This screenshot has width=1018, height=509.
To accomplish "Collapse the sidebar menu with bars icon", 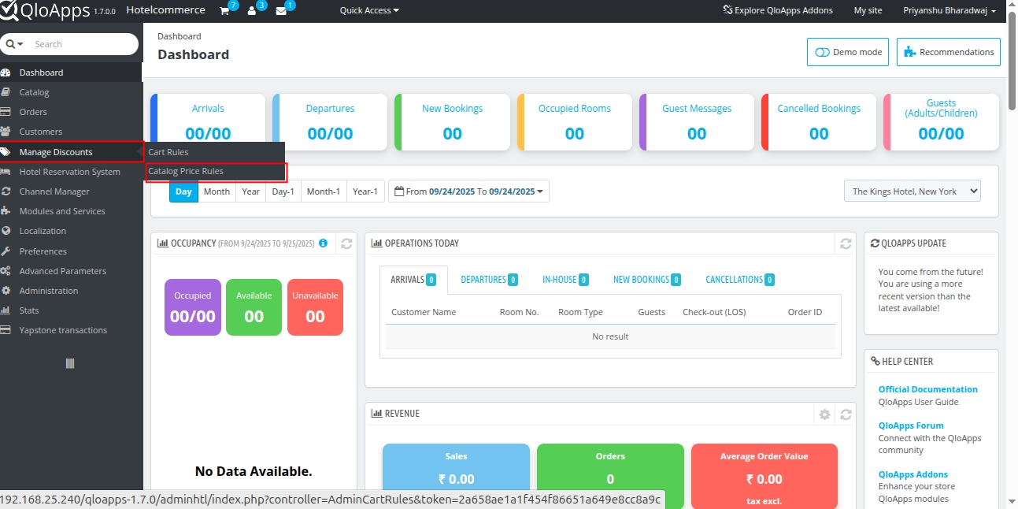I will click(x=70, y=363).
